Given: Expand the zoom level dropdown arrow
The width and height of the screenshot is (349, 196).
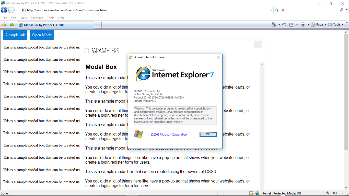Looking at the screenshot, I should (343, 193).
